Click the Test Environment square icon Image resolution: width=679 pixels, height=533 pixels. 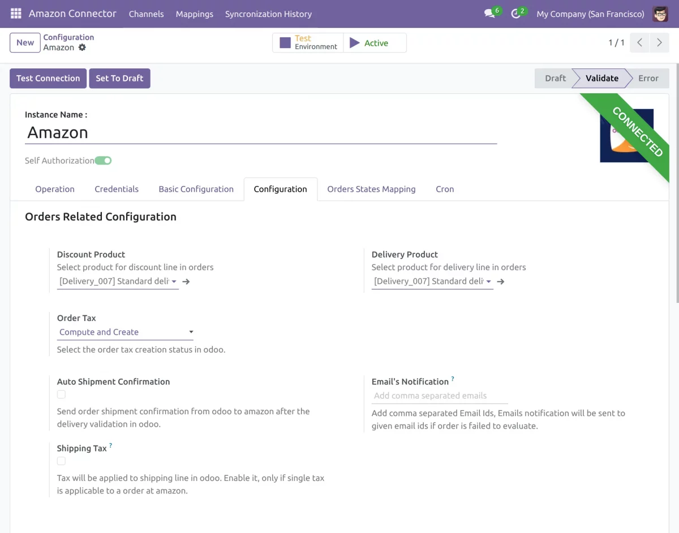[285, 42]
